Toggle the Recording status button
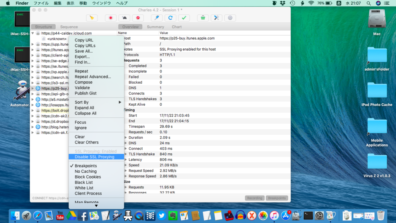The height and width of the screenshot is (223, 396). pyautogui.click(x=254, y=198)
